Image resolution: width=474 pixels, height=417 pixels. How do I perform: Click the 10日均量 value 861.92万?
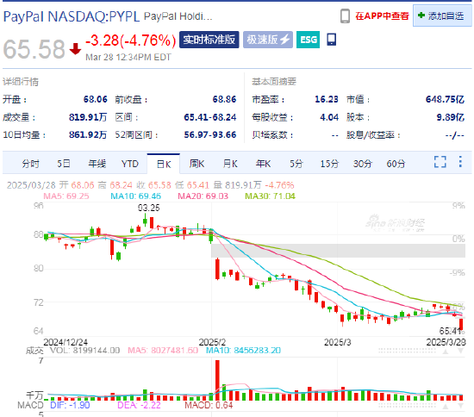pos(88,134)
